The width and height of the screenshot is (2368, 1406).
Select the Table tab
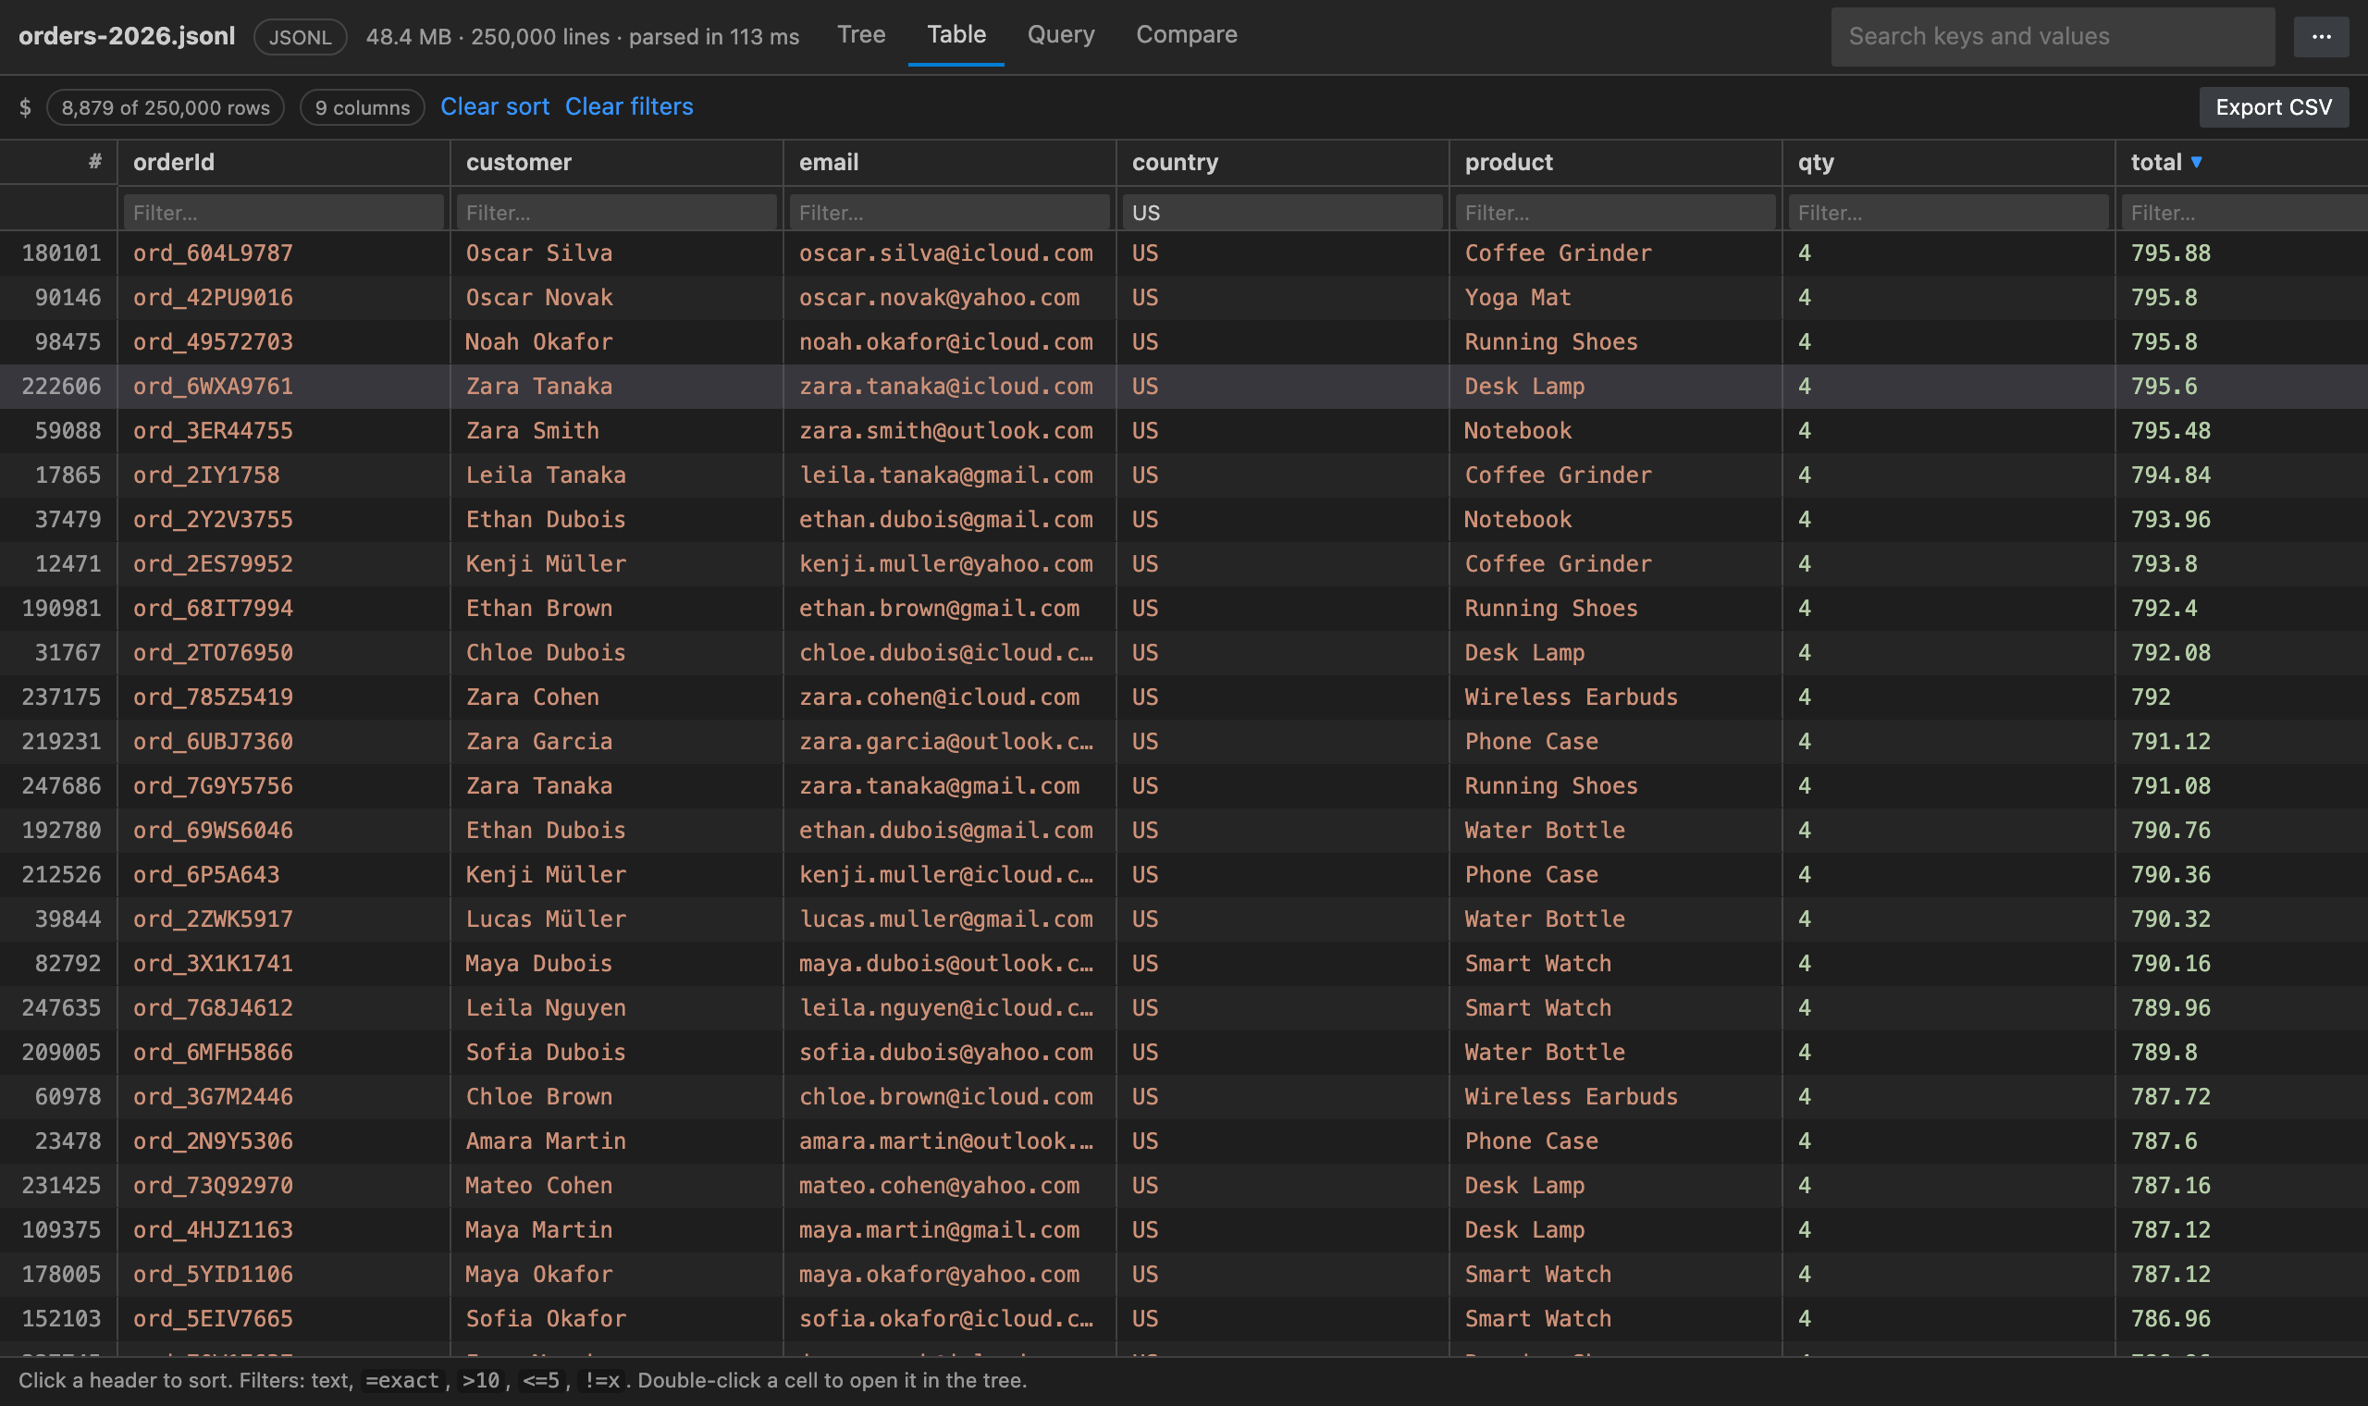pos(956,34)
